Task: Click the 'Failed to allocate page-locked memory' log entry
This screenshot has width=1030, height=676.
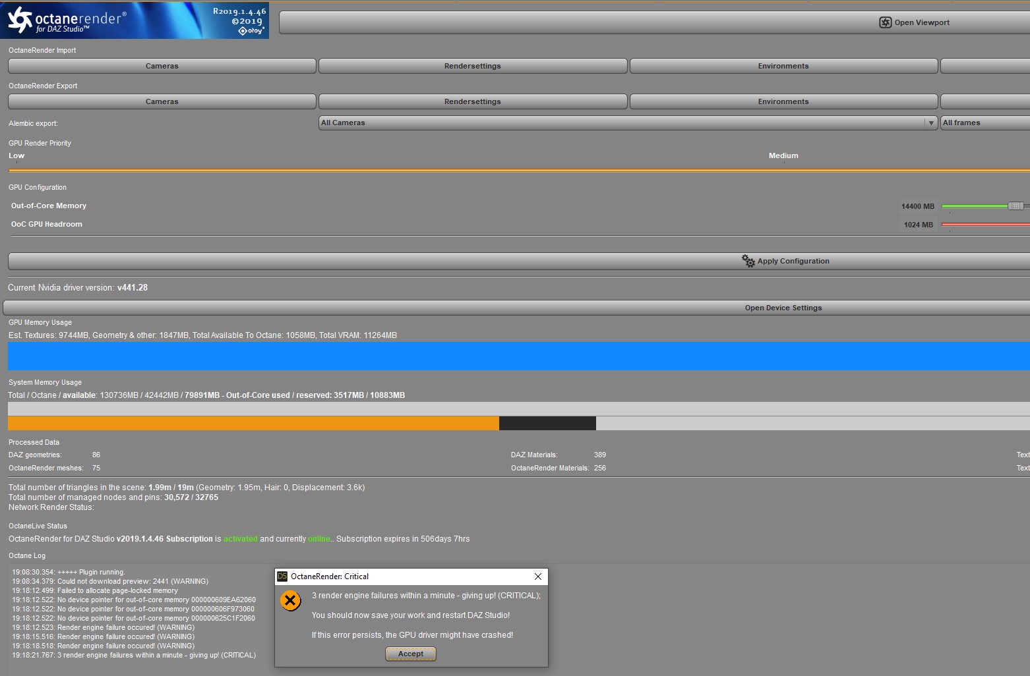Action: 95,590
